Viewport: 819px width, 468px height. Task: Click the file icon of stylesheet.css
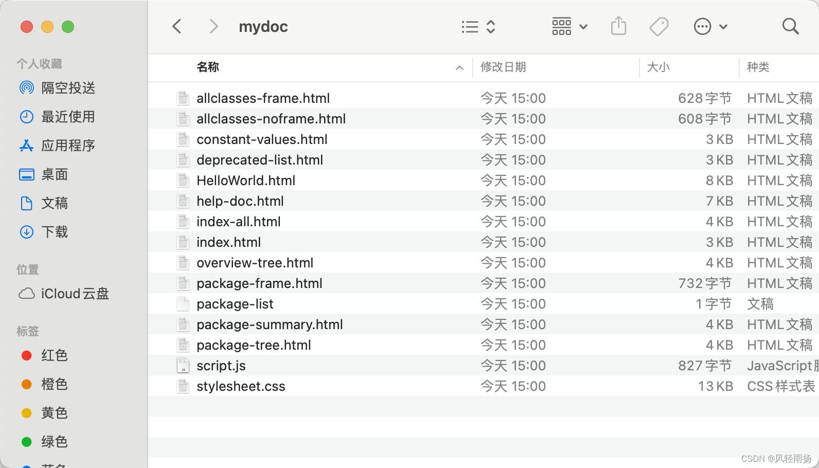(183, 386)
